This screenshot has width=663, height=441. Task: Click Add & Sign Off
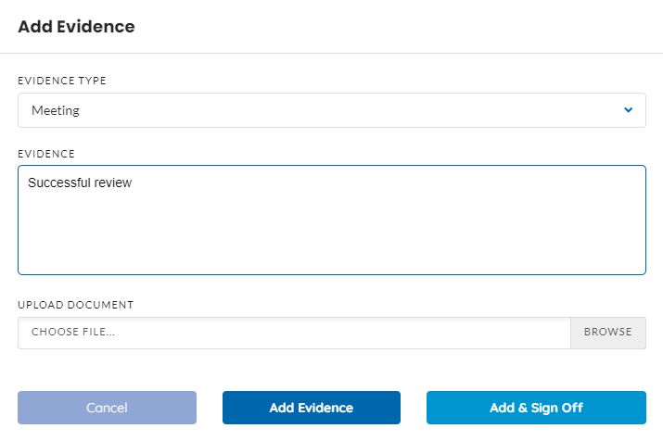[536, 408]
